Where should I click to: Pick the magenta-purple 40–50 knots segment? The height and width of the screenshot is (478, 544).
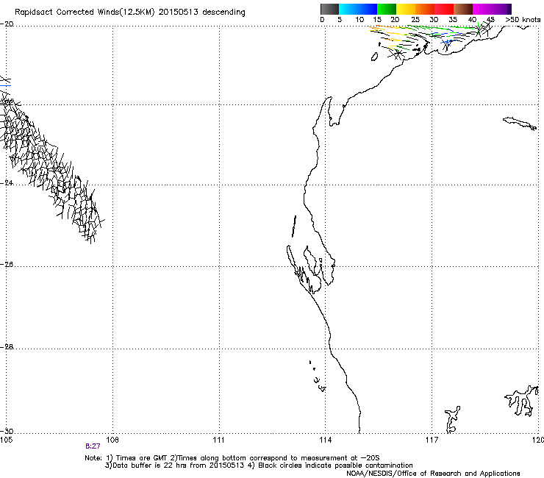click(492, 9)
